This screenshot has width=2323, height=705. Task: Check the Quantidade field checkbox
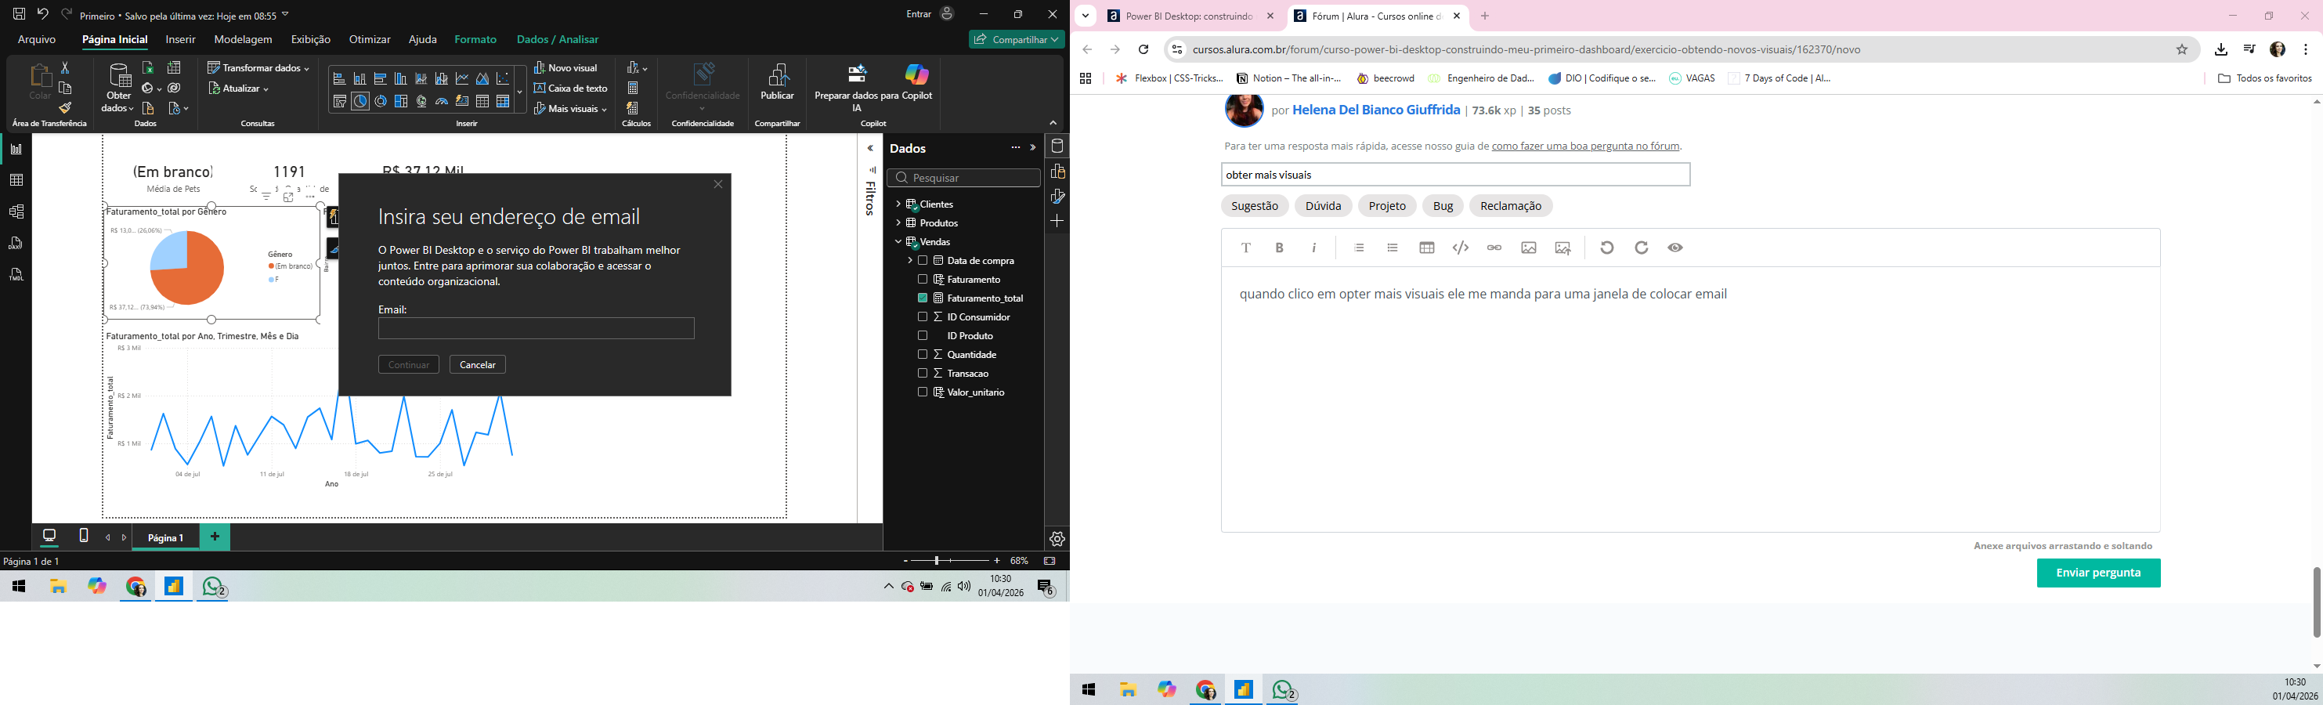[923, 355]
